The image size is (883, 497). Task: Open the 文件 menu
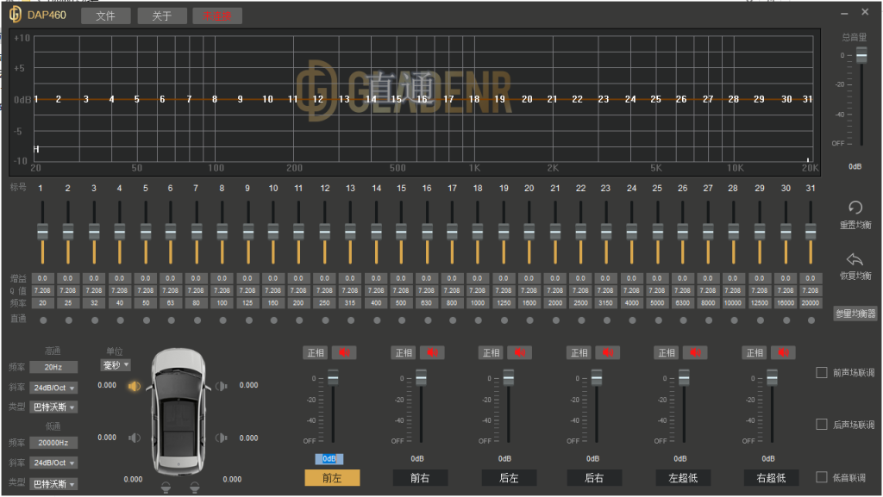105,16
